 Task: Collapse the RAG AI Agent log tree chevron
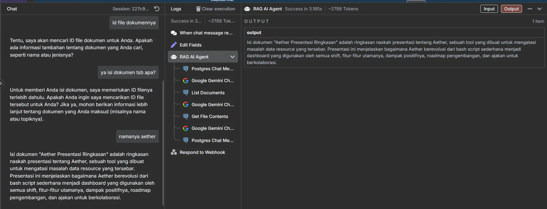click(x=232, y=57)
